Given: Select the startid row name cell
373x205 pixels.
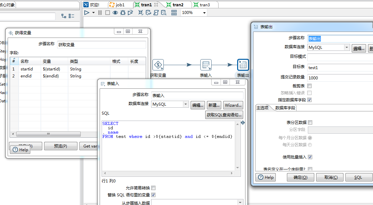Looking at the screenshot, I should point(30,69).
